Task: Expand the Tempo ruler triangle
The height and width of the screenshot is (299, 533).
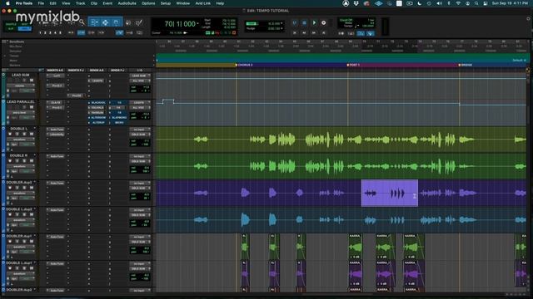Action: [x=5, y=56]
